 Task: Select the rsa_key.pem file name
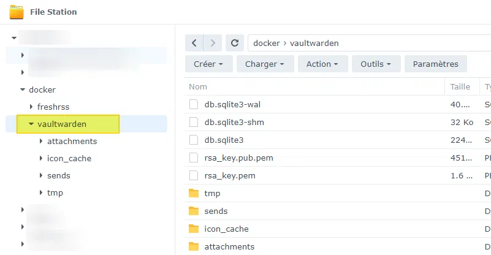coord(230,175)
